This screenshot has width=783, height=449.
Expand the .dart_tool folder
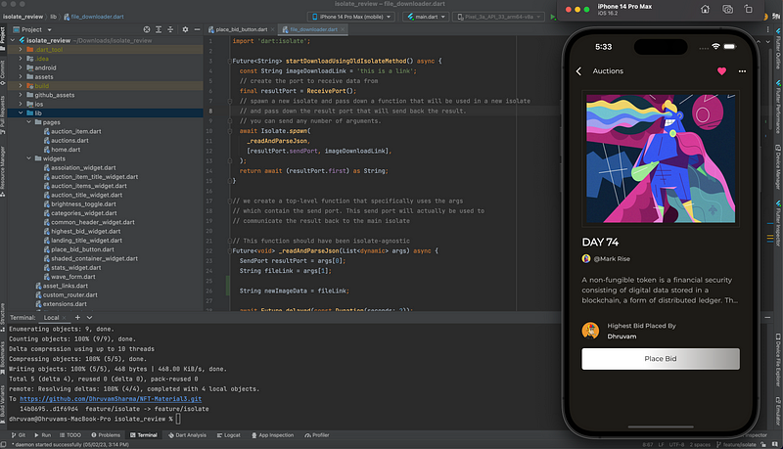[x=21, y=49]
